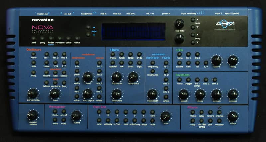This screenshot has height=142, width=266.
Task: Choose the 2*3 ring mod button
Action: (64, 63)
